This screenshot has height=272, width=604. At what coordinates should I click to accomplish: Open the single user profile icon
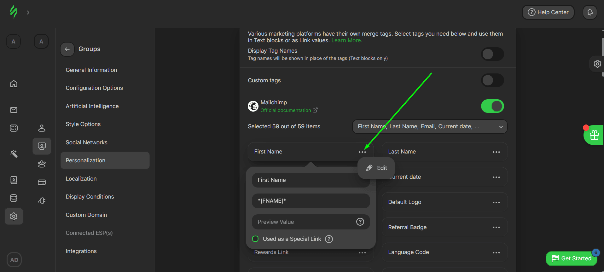tap(42, 128)
